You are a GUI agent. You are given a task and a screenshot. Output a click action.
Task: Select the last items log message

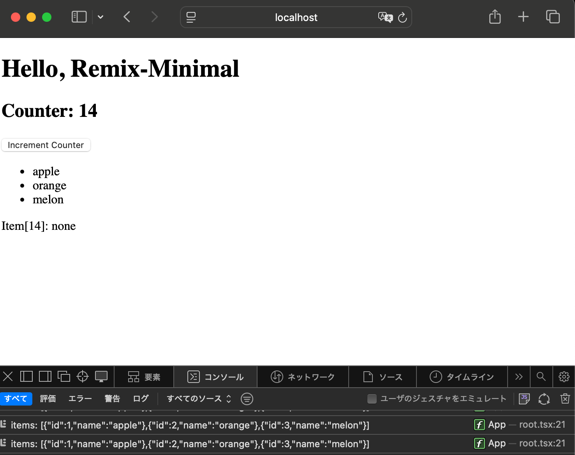190,444
